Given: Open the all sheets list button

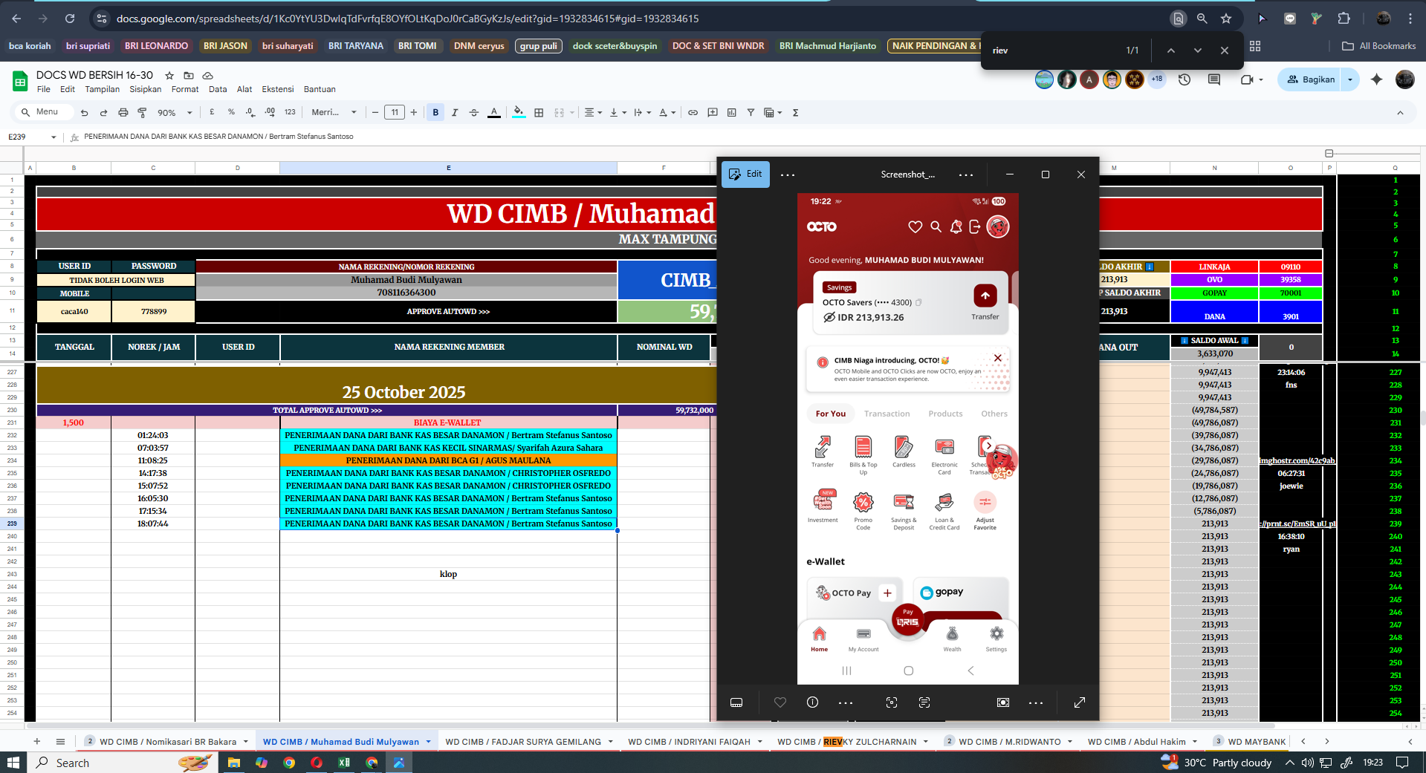Looking at the screenshot, I should point(60,741).
